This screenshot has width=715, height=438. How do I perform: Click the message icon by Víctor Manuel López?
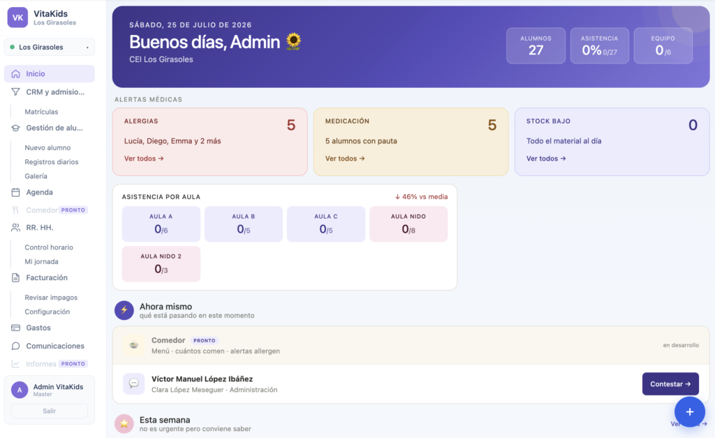click(133, 384)
